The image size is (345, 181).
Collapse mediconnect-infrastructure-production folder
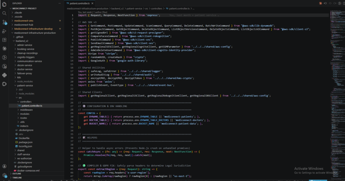[36, 33]
